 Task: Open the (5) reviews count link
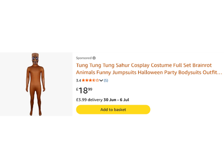106,80
